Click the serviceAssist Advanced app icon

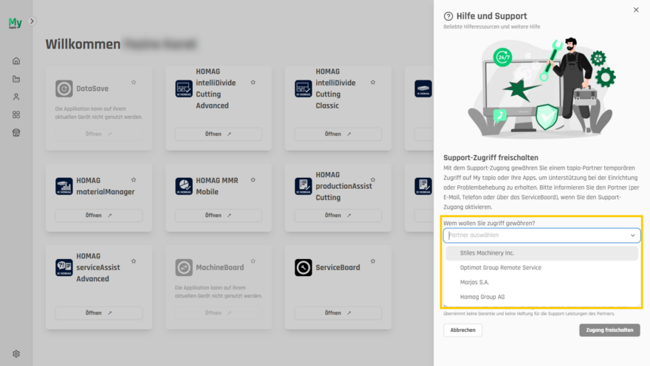coord(64,267)
